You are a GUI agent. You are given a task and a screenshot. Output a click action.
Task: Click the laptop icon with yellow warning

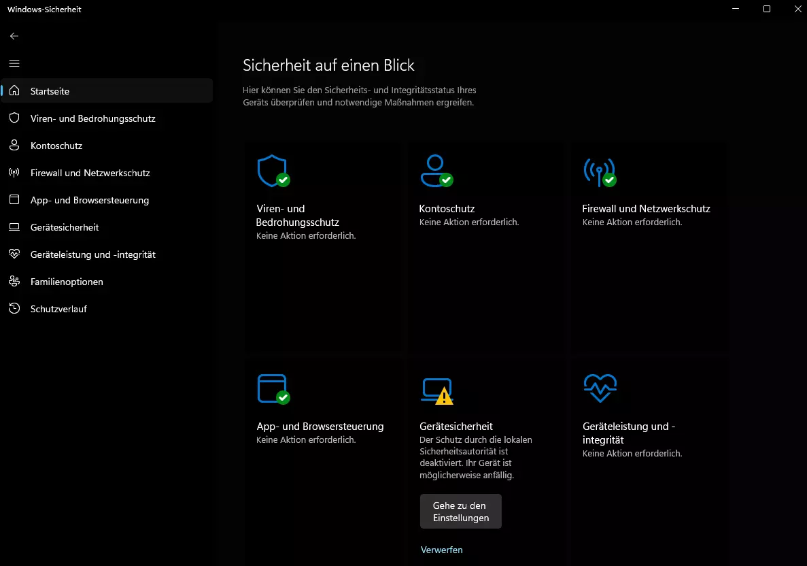pyautogui.click(x=437, y=391)
